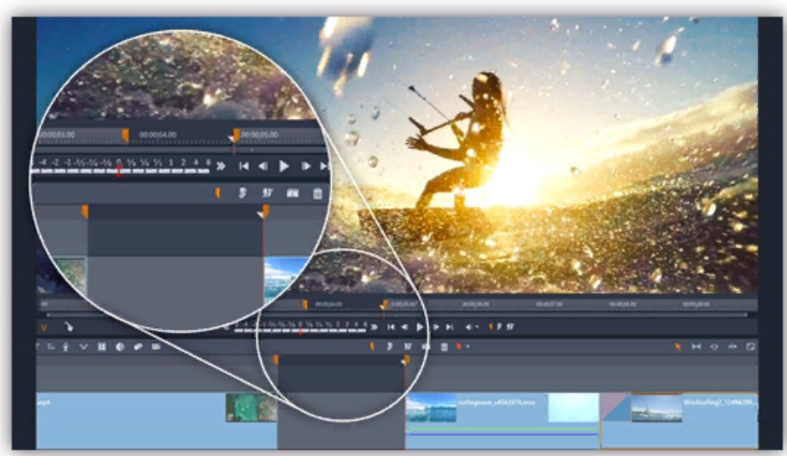Click the mark-in flag button in toolbar
Viewport: 787px width, 456px height.
point(372,346)
